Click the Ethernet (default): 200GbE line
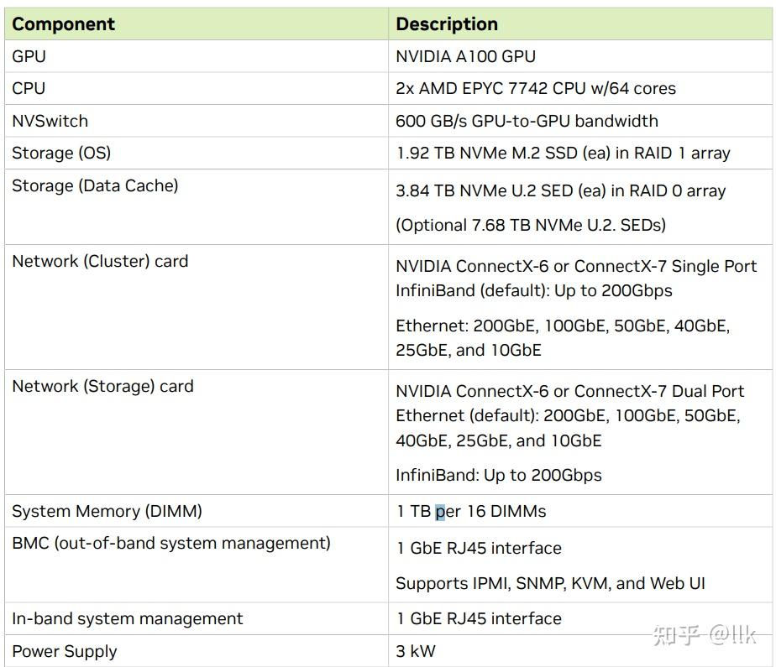Viewport: 776px width, 667px height. [568, 416]
